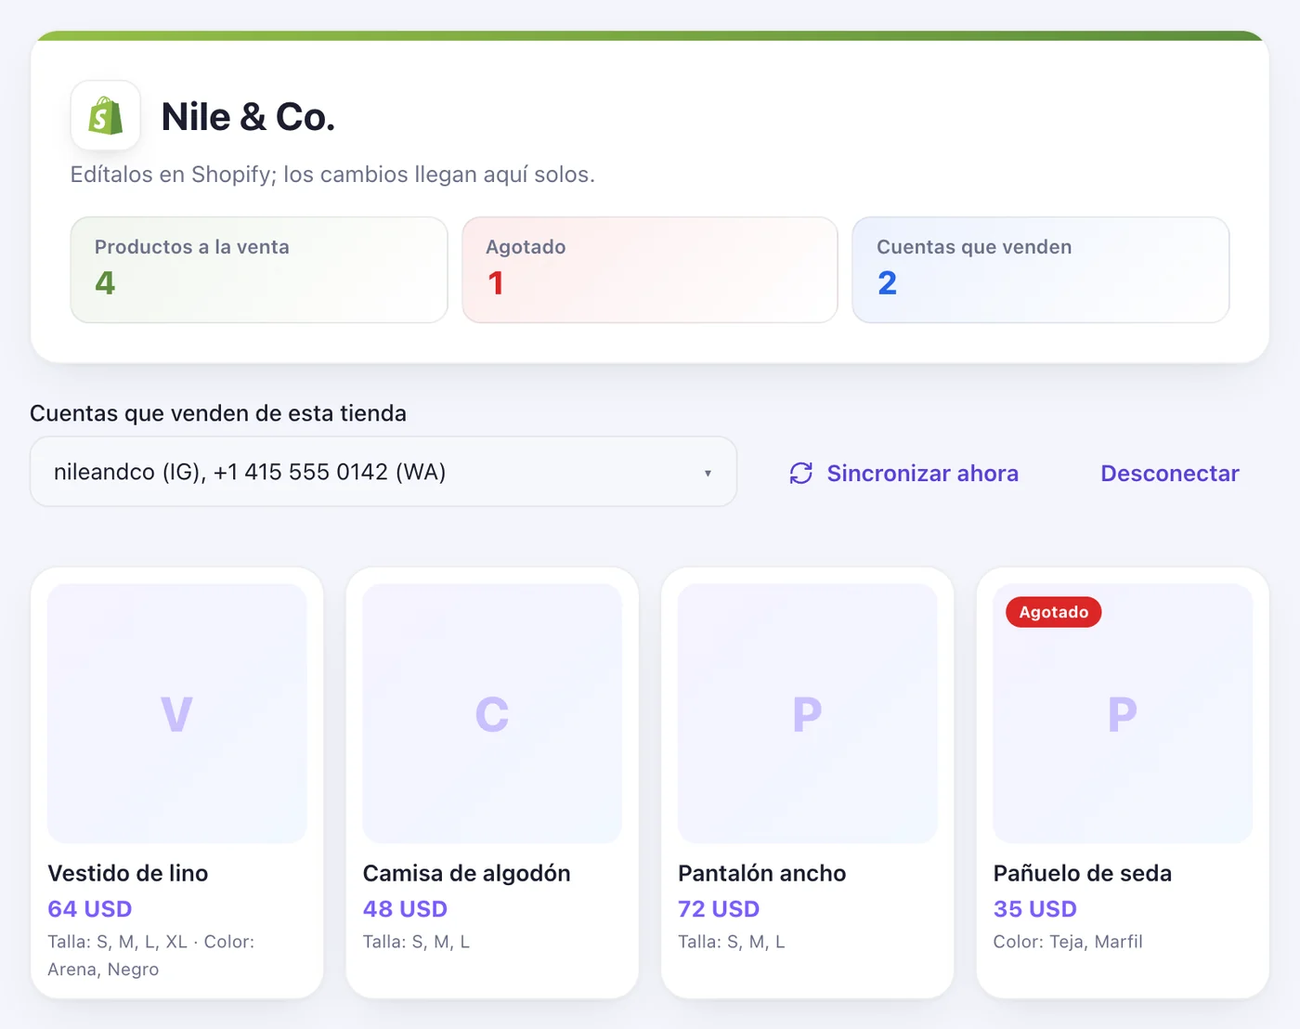Click the Talla text under Pantalón ancho
Image resolution: width=1300 pixels, height=1029 pixels.
732,942
